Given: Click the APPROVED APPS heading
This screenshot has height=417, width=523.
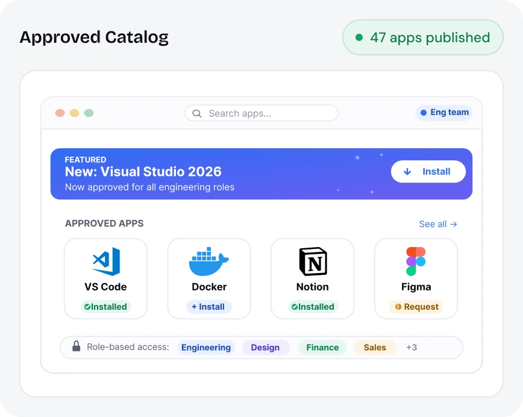Looking at the screenshot, I should coord(104,224).
